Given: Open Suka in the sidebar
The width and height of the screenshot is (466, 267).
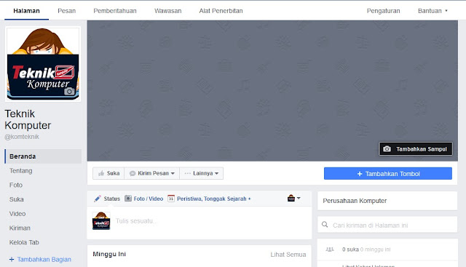Looking at the screenshot, I should [16, 199].
